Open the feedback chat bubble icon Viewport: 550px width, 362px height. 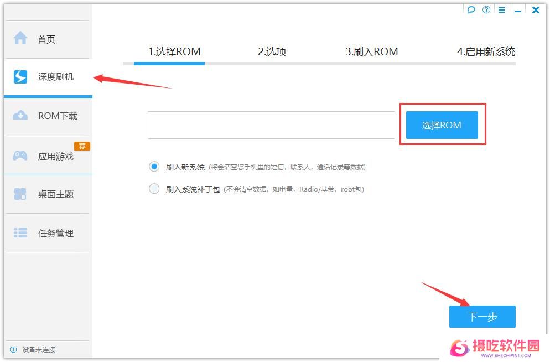[x=471, y=10]
